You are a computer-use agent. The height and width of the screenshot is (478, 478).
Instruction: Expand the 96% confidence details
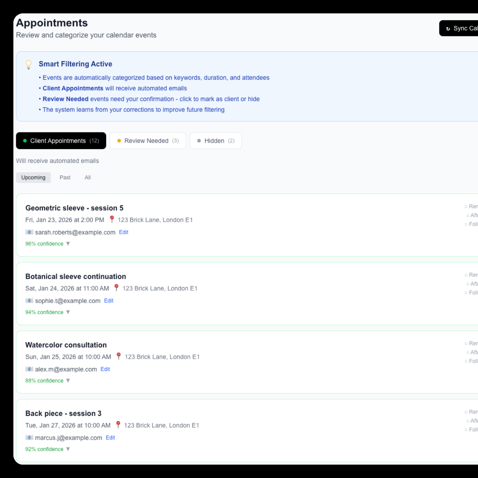coord(68,244)
